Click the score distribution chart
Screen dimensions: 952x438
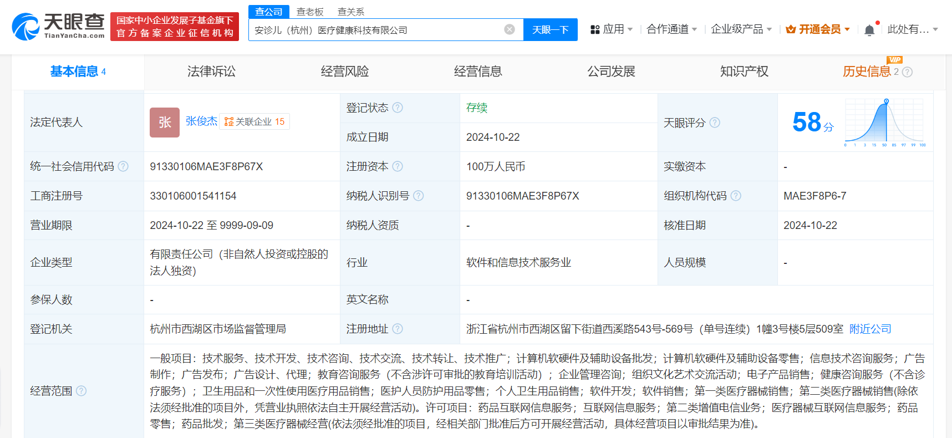(885, 123)
